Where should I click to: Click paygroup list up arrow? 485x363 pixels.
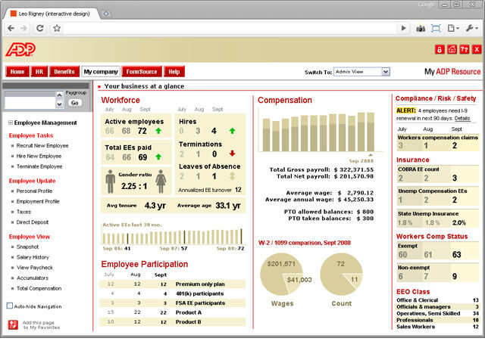pos(59,95)
